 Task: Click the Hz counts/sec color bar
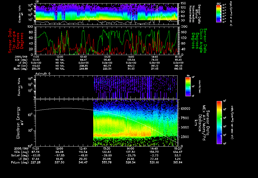188,86
